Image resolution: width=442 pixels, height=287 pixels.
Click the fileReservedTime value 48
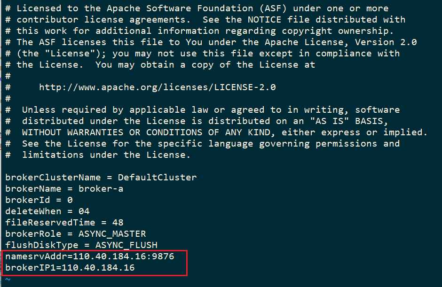(118, 223)
